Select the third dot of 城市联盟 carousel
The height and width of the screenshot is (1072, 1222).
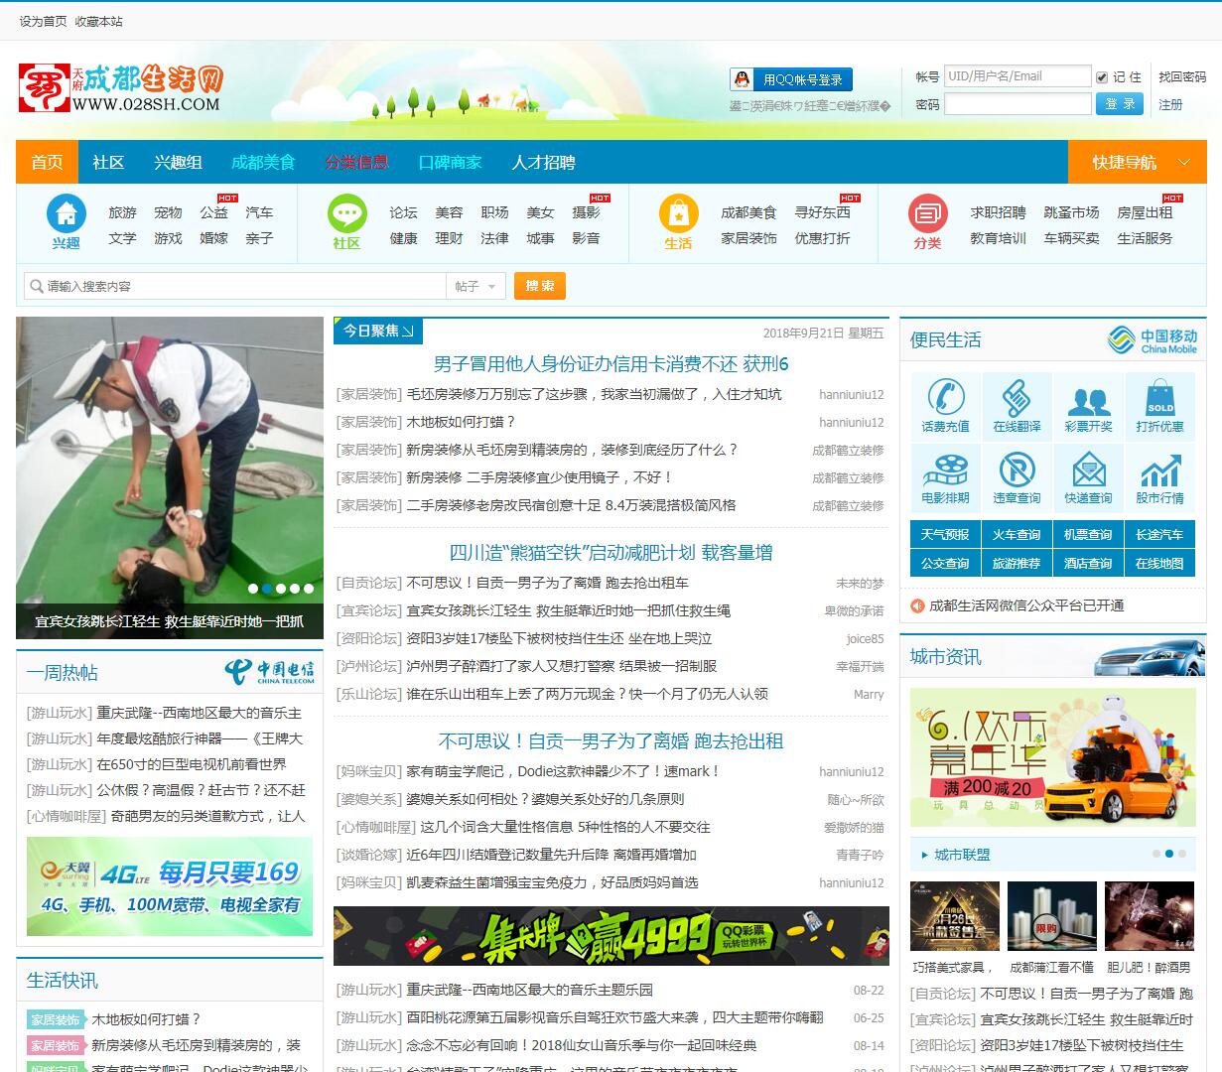click(x=1182, y=854)
